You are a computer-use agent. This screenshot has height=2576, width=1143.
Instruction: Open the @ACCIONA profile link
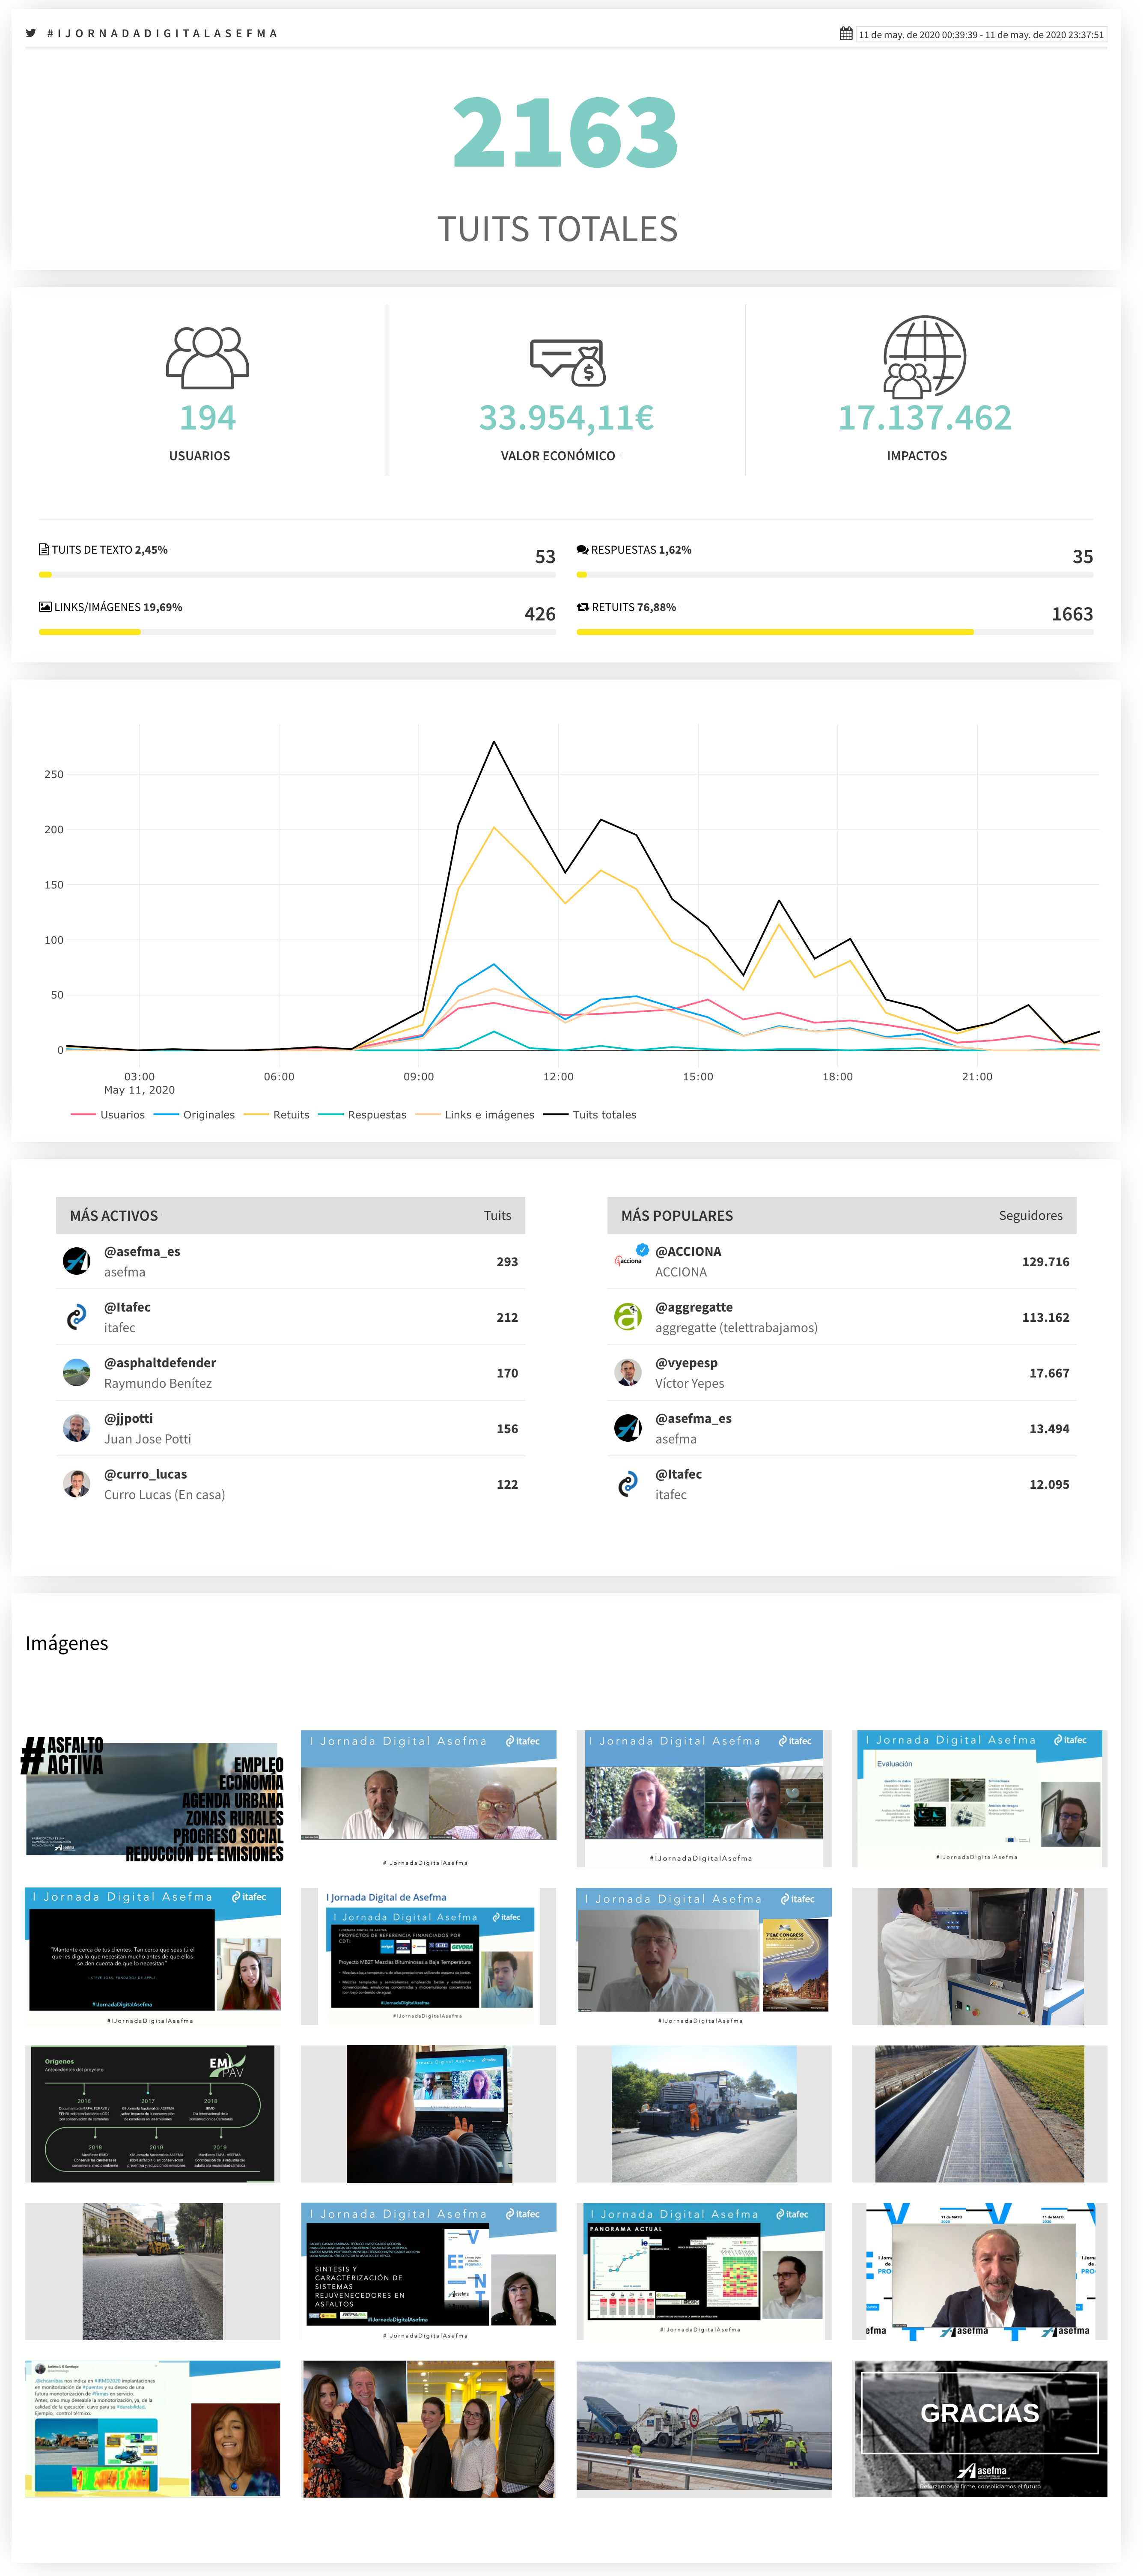pos(688,1252)
